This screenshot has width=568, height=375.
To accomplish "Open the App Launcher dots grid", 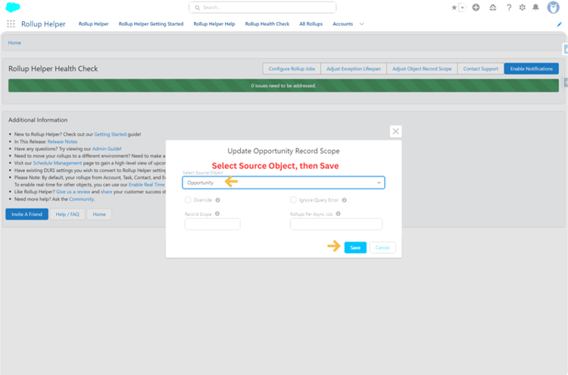I will (x=11, y=24).
